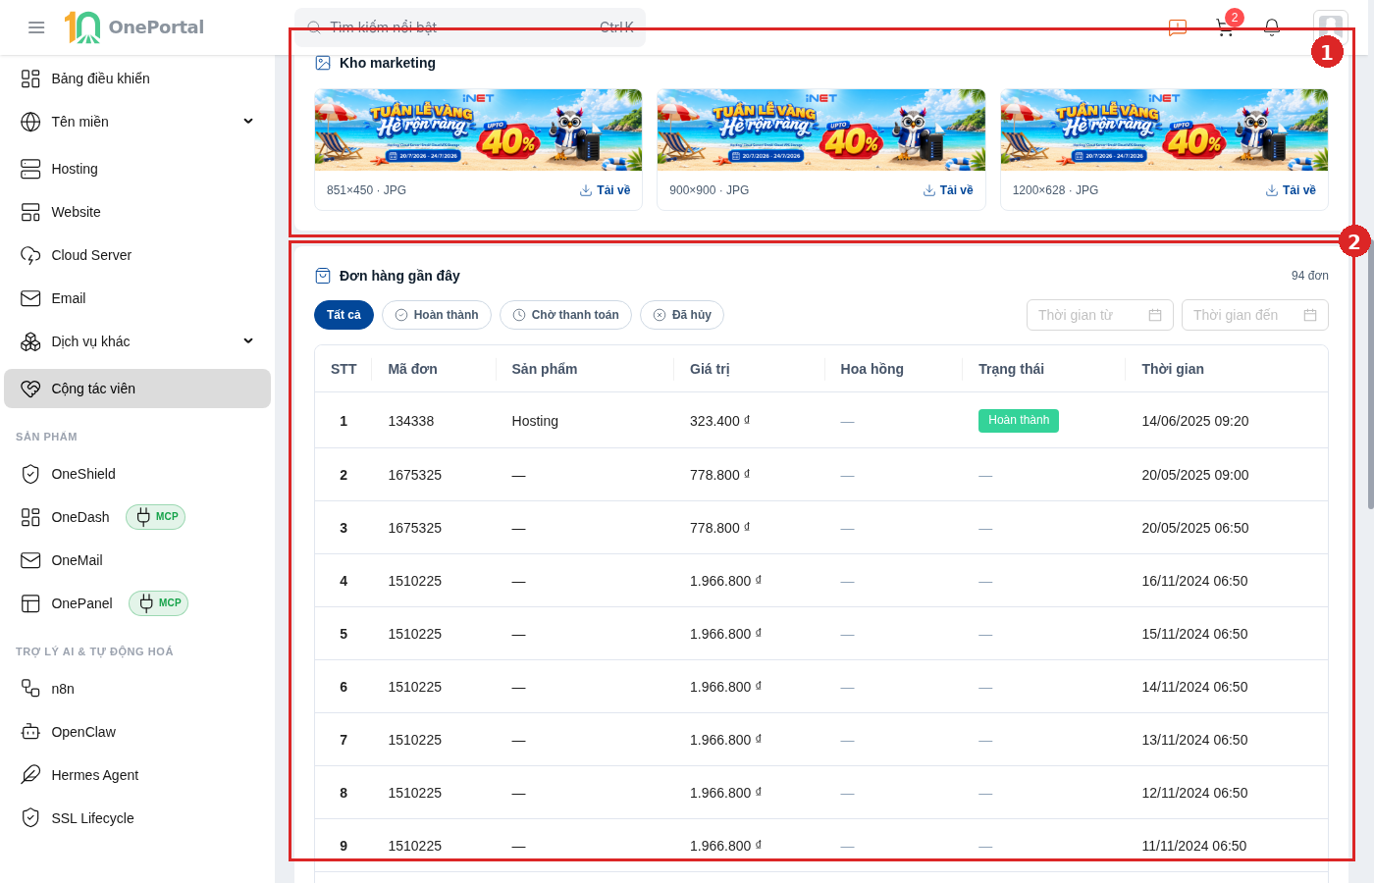Go to Bảng điều khiển dashboard
The image size is (1374, 883).
click(137, 78)
